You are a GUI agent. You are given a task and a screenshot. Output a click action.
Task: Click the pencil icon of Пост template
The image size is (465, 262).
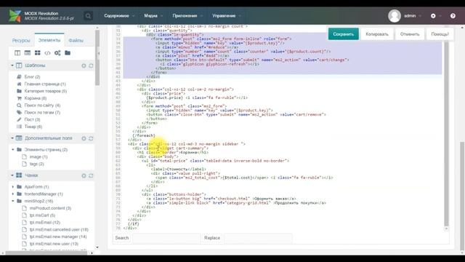pyautogui.click(x=20, y=119)
